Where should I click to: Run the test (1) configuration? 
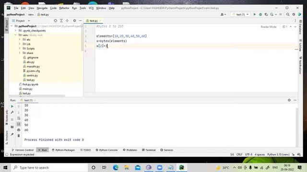click(x=255, y=14)
